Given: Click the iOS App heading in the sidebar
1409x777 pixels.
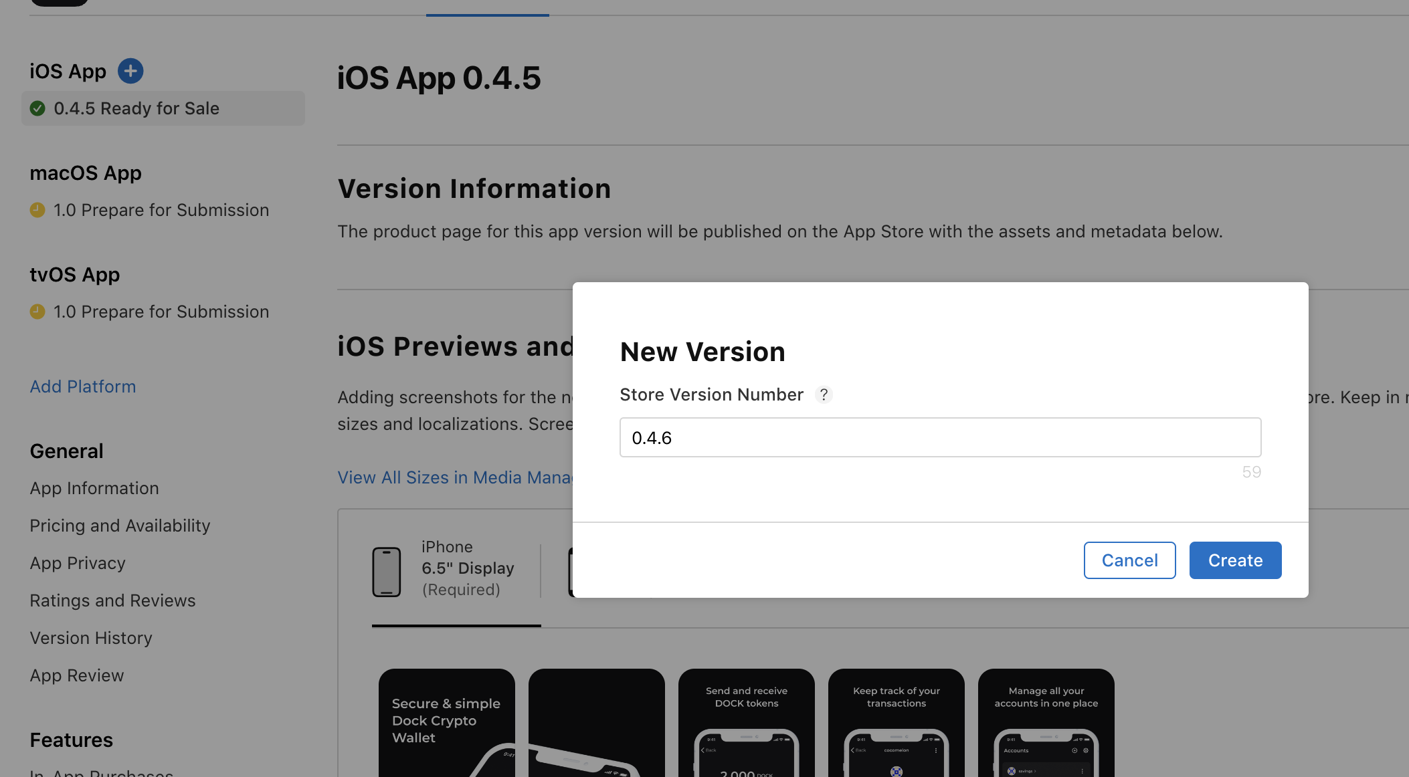Looking at the screenshot, I should click(68, 71).
